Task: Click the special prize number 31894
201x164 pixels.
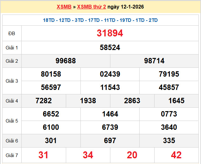Action: coord(110,33)
